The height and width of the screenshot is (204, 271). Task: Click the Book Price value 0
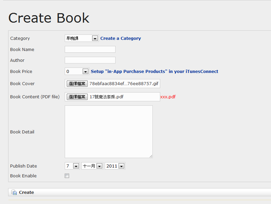point(68,72)
